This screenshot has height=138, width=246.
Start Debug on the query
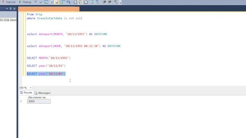[25, 2]
